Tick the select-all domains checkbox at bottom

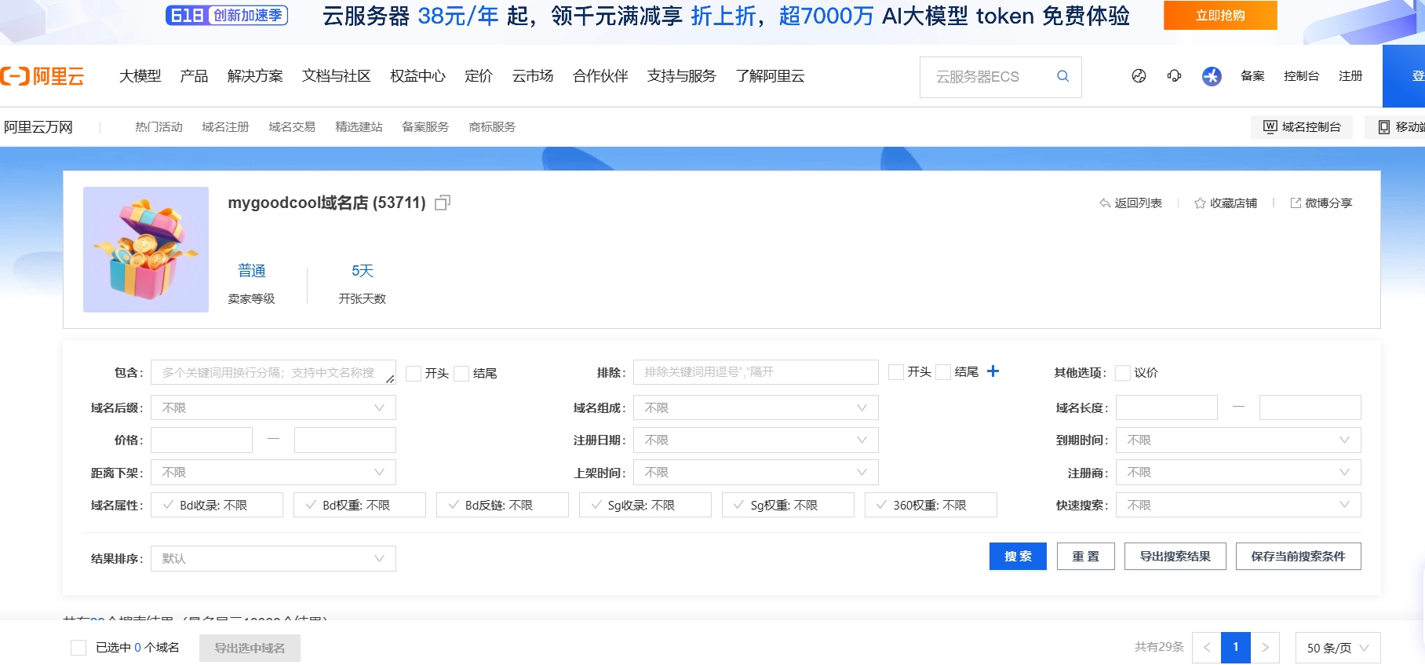(78, 648)
